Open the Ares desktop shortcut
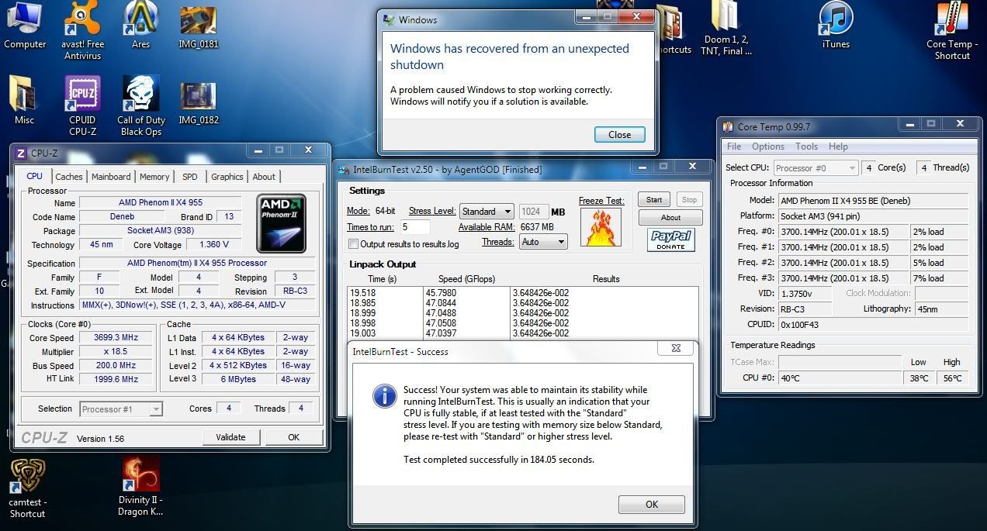This screenshot has height=531, width=987. [x=140, y=25]
